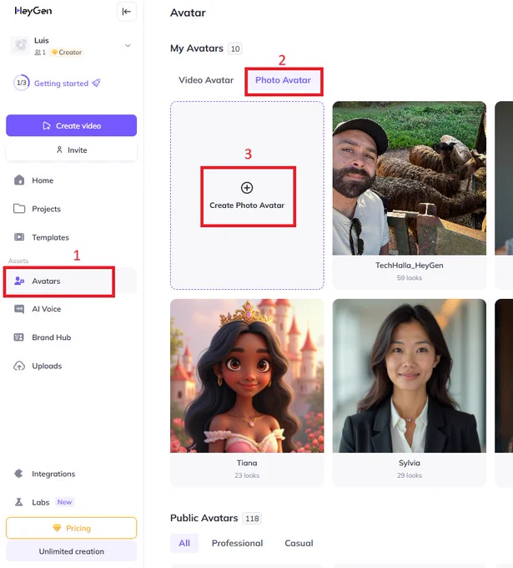Click Create Photo Avatar label
The height and width of the screenshot is (568, 513).
pyautogui.click(x=247, y=205)
